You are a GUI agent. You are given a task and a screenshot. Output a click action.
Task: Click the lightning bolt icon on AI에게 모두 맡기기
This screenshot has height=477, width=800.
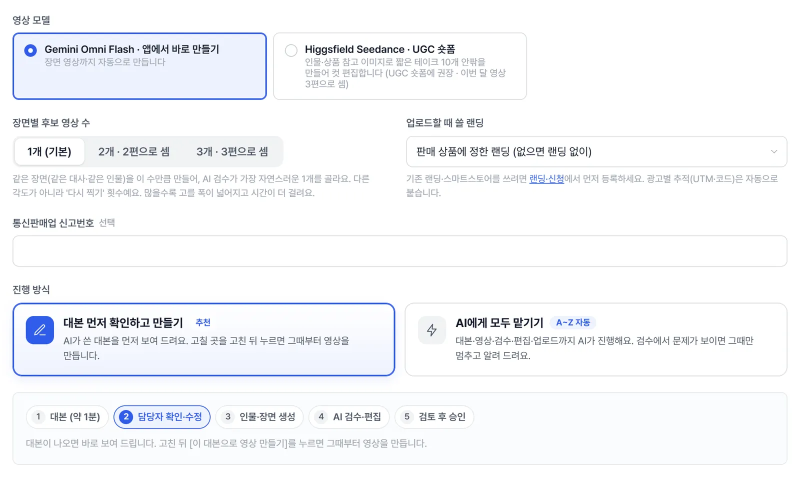coord(432,330)
